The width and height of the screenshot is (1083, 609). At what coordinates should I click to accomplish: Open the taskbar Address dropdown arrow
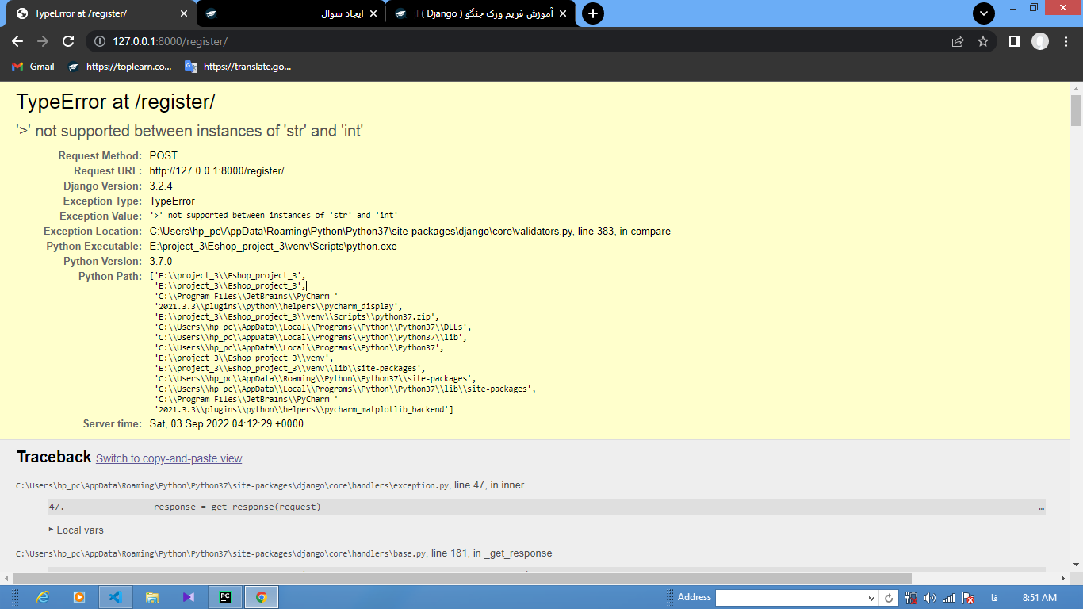[871, 598]
